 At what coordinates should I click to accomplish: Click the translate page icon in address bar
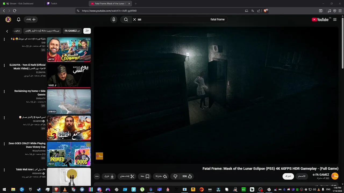(x=253, y=11)
